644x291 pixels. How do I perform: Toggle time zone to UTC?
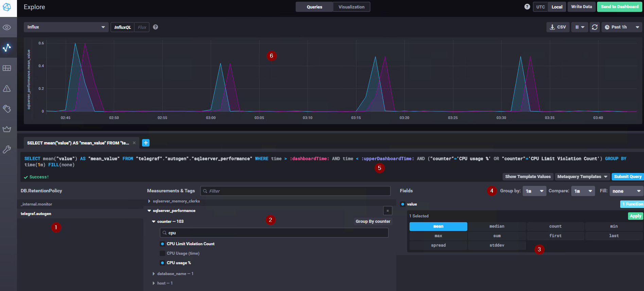click(x=540, y=7)
